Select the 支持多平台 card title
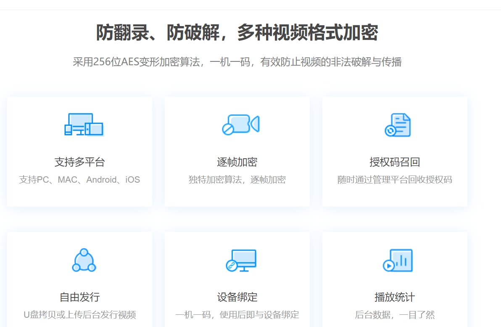The height and width of the screenshot is (327, 501). point(79,162)
